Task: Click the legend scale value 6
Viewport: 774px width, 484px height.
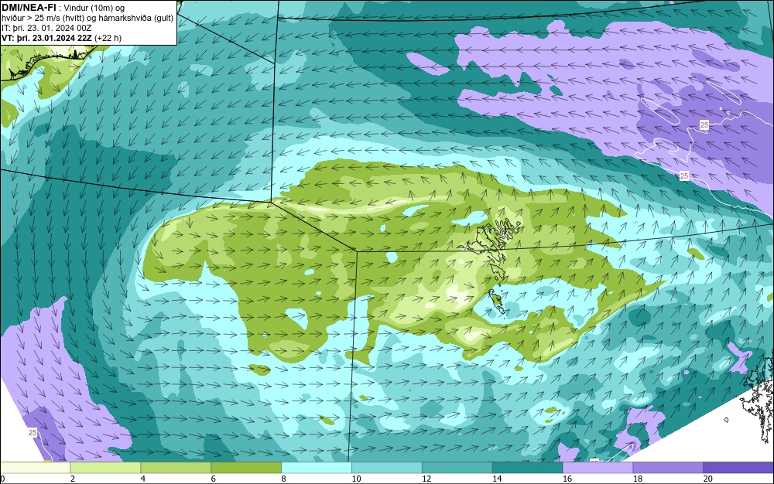Action: pyautogui.click(x=214, y=479)
